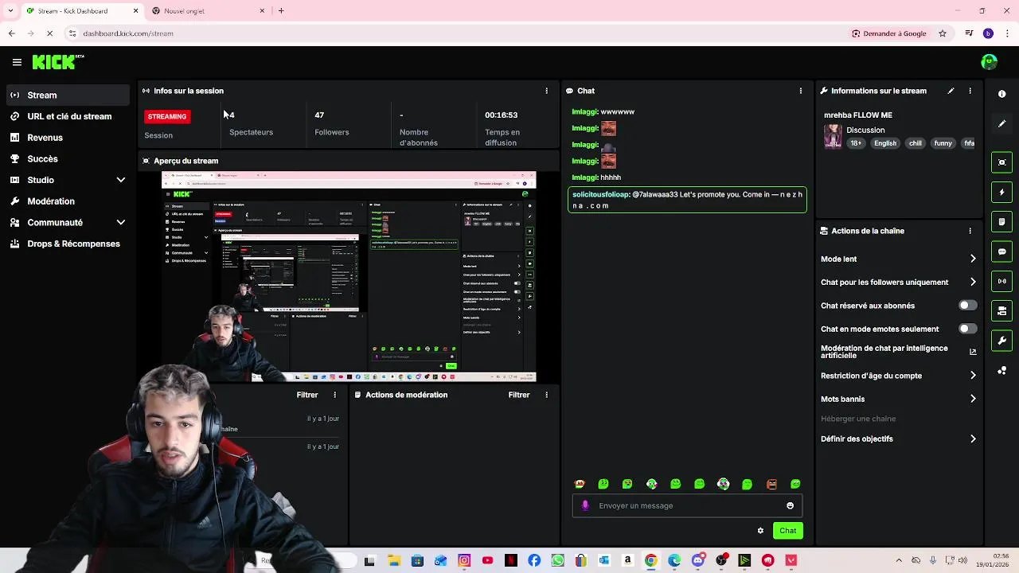Toggle the chat bubble panel icon
1019x573 pixels.
1001,251
